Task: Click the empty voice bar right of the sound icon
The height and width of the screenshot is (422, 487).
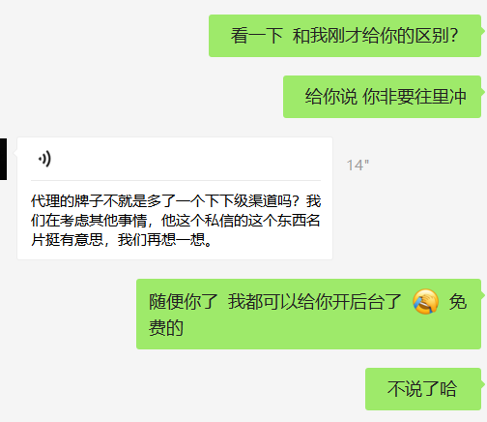Action: pyautogui.click(x=186, y=159)
